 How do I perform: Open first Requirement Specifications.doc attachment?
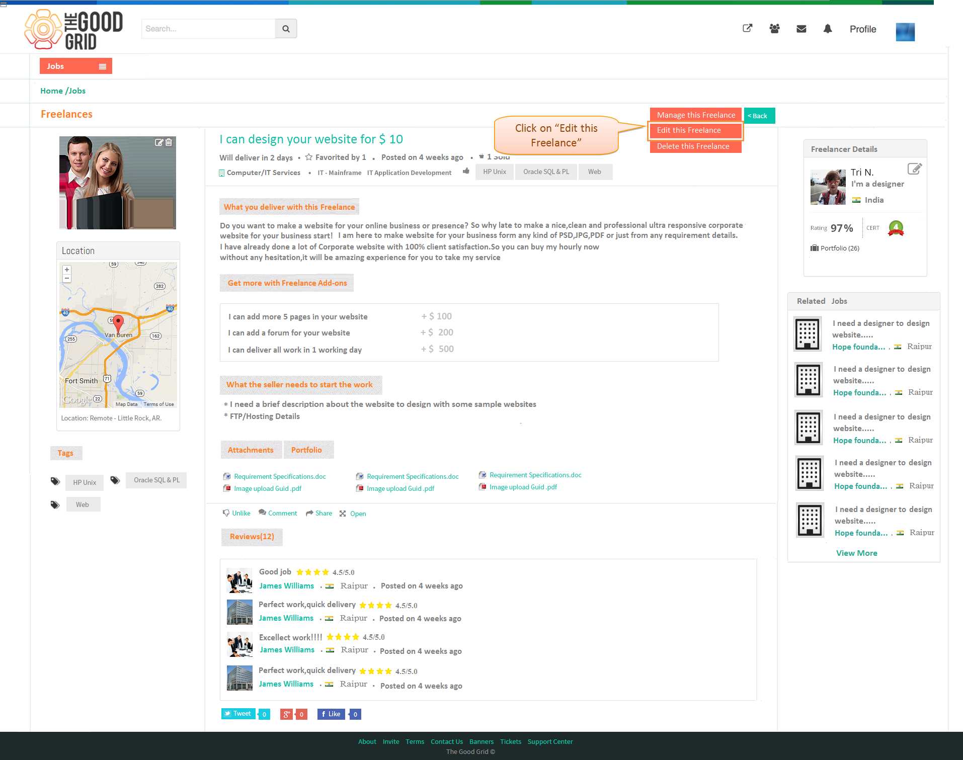280,476
